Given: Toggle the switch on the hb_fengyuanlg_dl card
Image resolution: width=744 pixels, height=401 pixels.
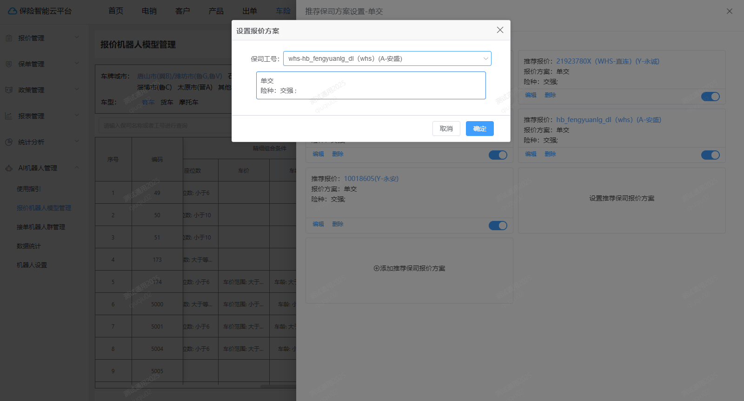Looking at the screenshot, I should click(711, 155).
